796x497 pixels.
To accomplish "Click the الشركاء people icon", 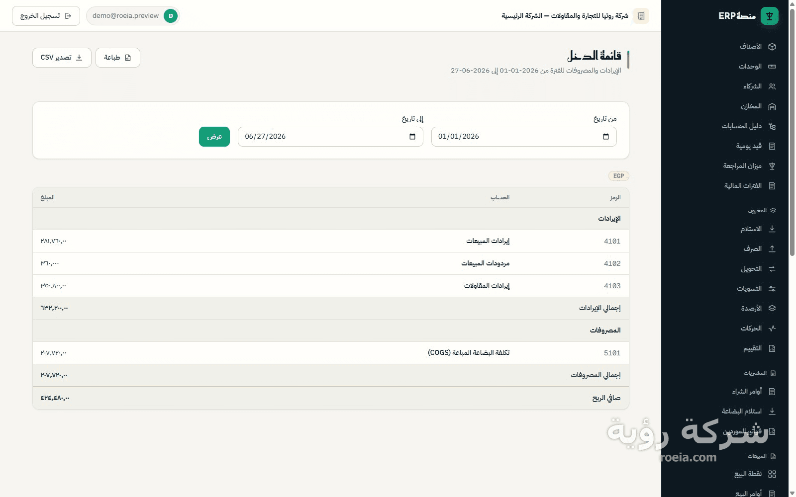I will [772, 86].
